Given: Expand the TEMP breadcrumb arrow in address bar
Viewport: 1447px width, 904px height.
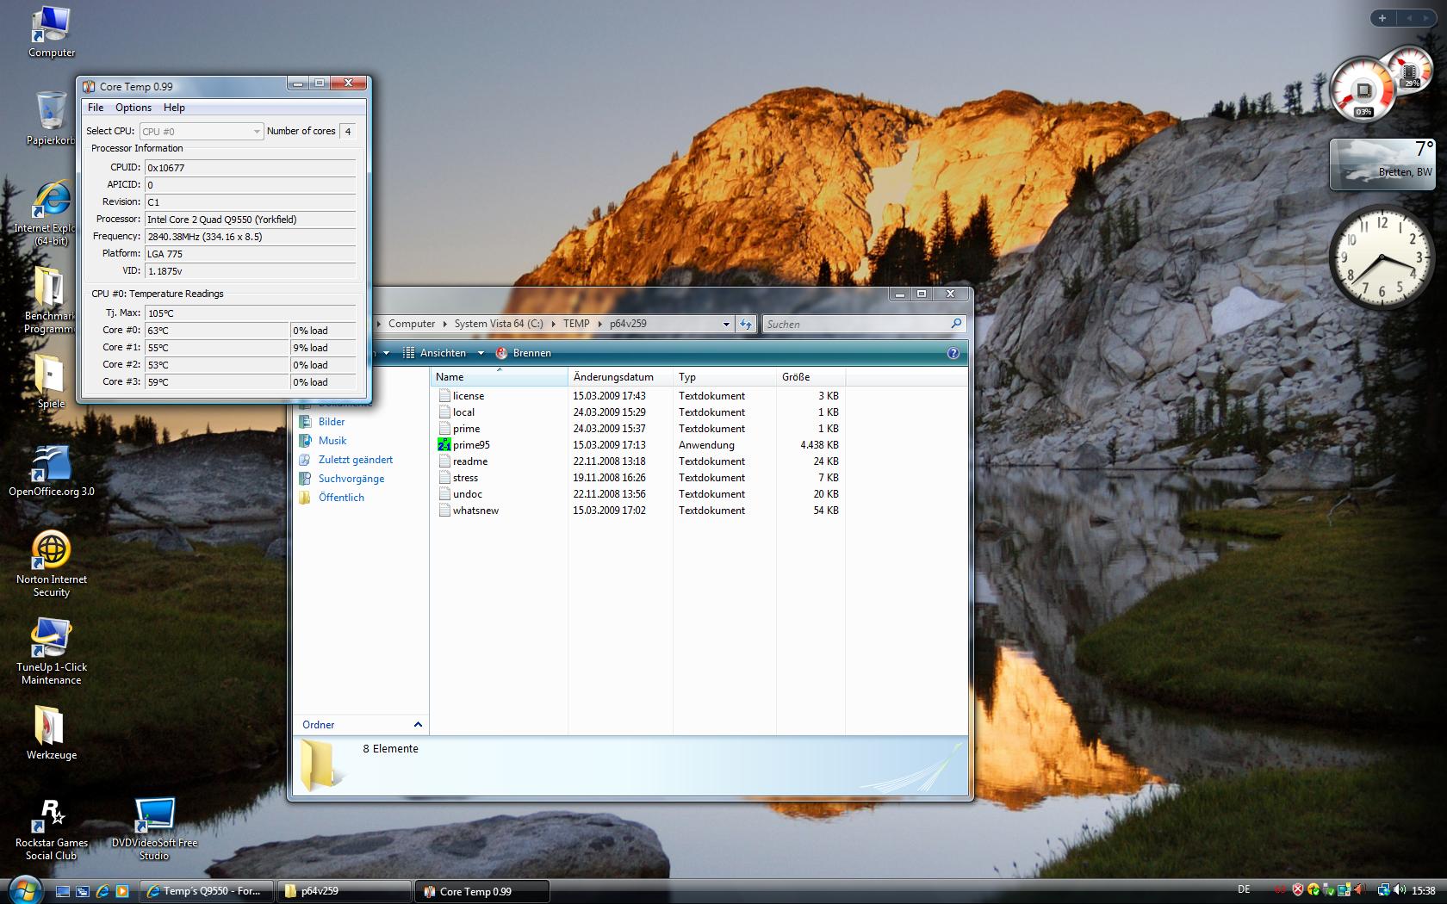Looking at the screenshot, I should 599,324.
